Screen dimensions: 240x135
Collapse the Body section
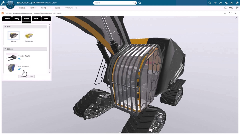pyautogui.click(x=5, y=27)
